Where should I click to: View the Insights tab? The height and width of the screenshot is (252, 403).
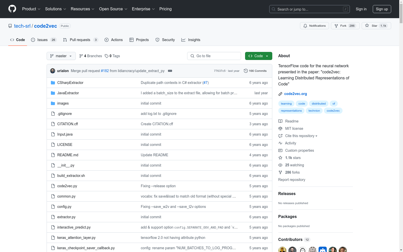click(191, 40)
